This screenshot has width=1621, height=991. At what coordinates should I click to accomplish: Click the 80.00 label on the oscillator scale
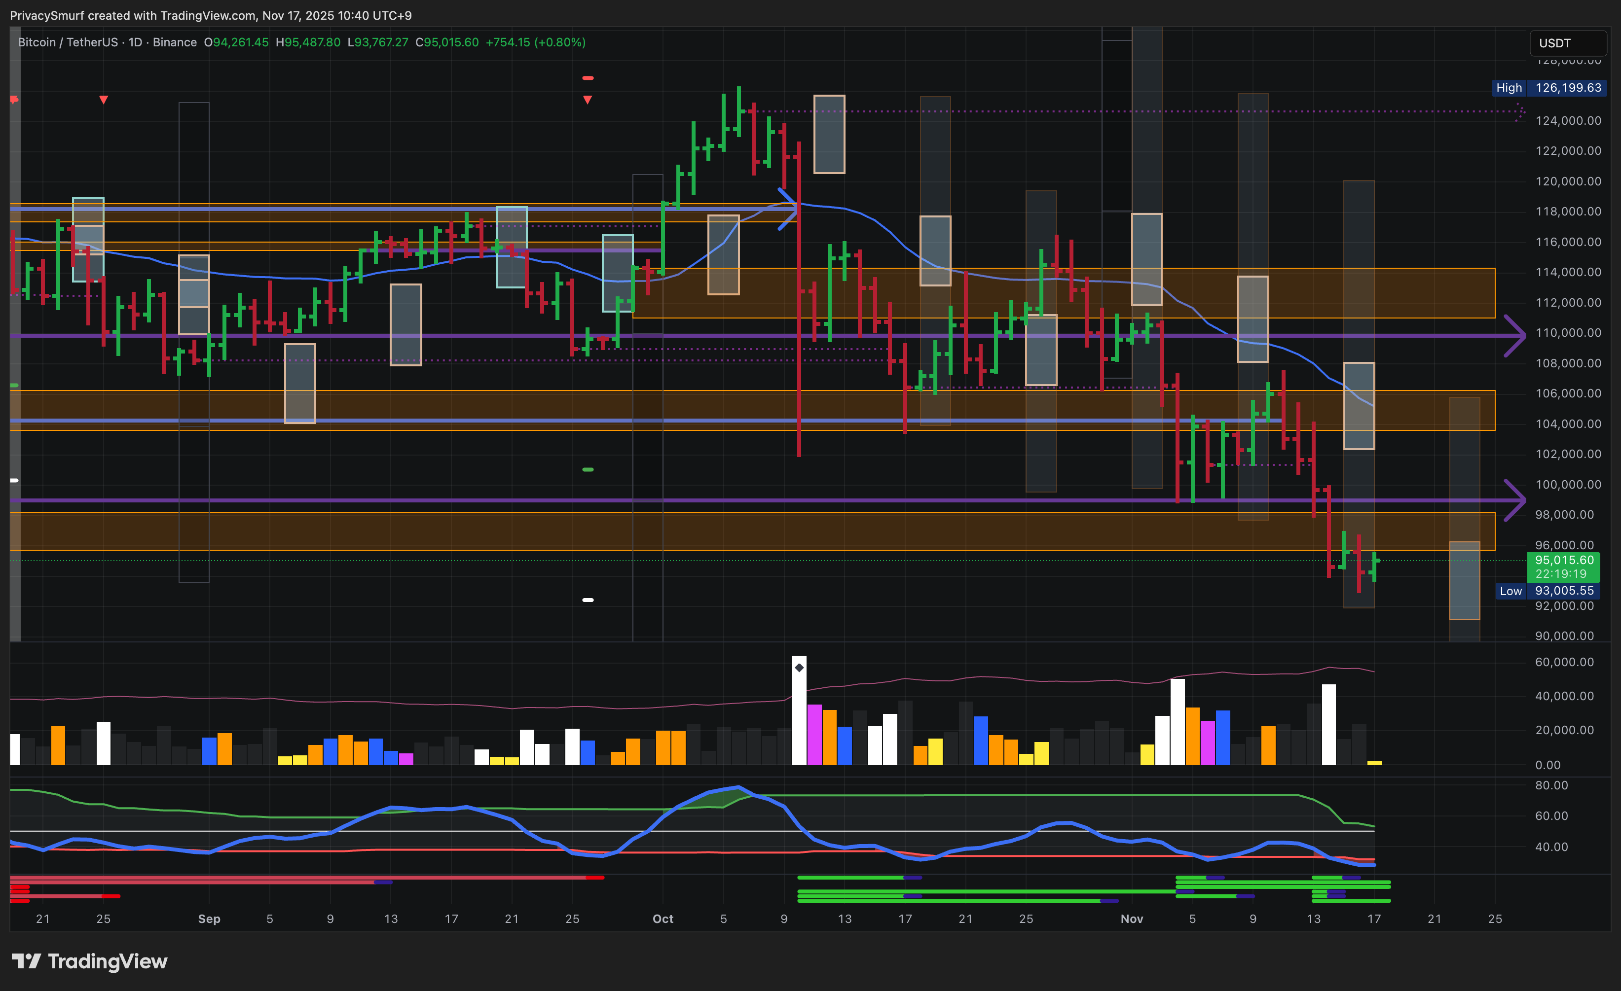coord(1551,785)
